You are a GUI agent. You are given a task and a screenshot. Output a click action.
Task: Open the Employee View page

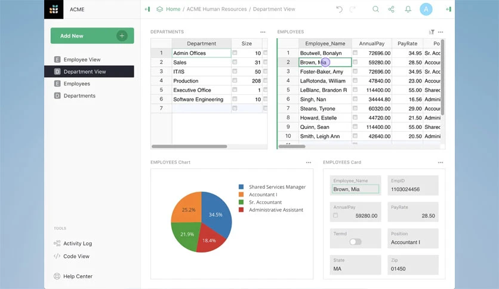[89, 60]
